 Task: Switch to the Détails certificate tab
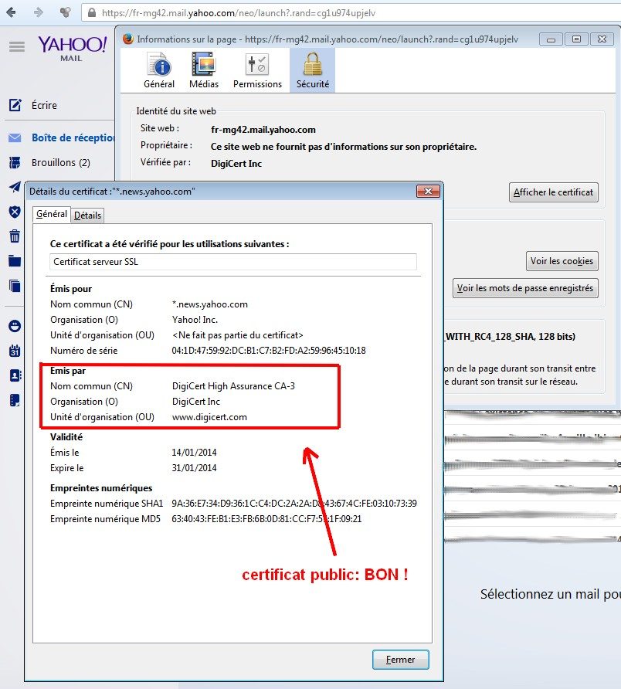pos(87,216)
